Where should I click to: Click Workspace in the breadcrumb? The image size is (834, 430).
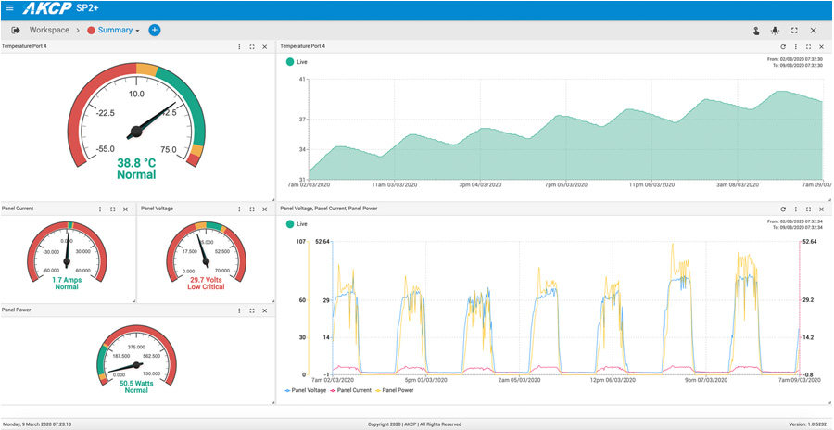click(x=49, y=31)
